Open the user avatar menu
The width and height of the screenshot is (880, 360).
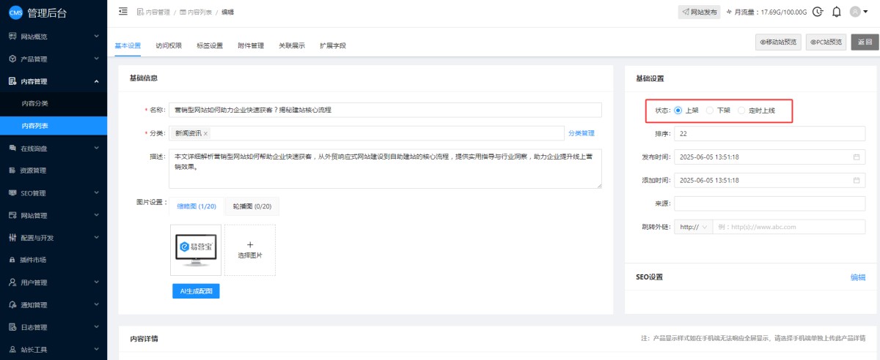(858, 12)
